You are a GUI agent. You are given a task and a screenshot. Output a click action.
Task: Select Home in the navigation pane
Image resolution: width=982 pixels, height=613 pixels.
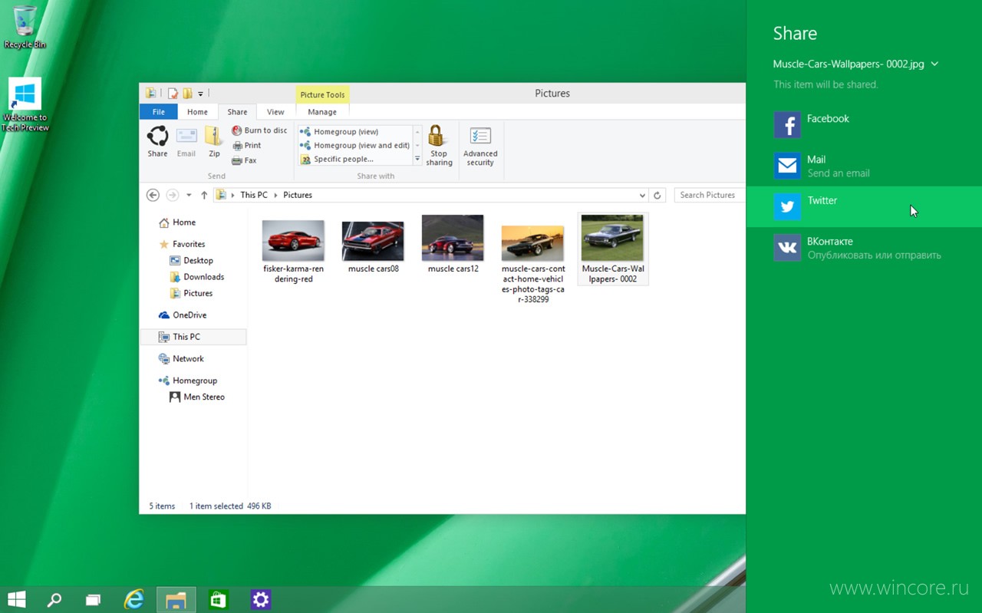click(177, 222)
